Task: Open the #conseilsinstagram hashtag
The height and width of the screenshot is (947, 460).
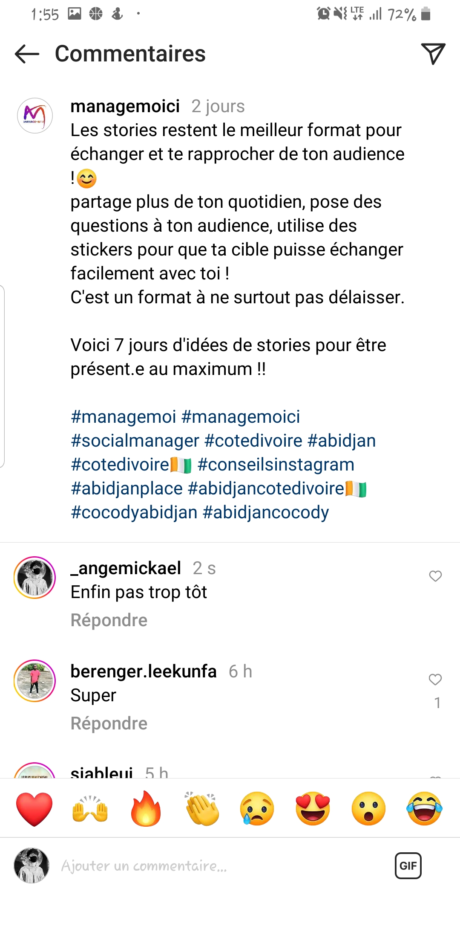Action: point(276,465)
